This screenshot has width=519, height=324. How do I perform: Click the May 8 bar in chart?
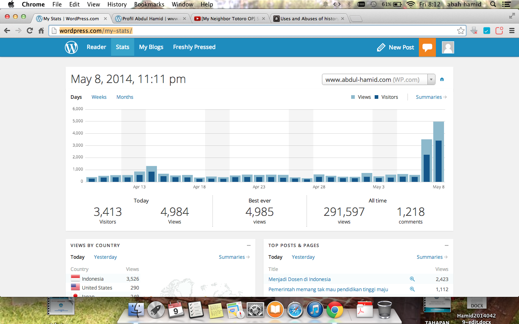438,152
